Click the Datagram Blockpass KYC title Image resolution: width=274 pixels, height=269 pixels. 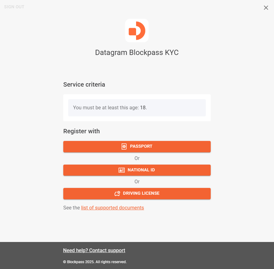137,53
